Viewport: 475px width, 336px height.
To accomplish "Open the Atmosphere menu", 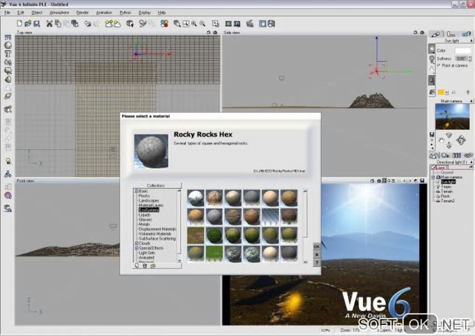I will pos(60,13).
